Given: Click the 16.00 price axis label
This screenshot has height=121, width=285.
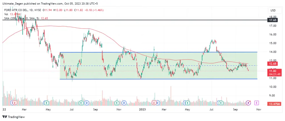Looking at the screenshot, I should (x=273, y=35).
